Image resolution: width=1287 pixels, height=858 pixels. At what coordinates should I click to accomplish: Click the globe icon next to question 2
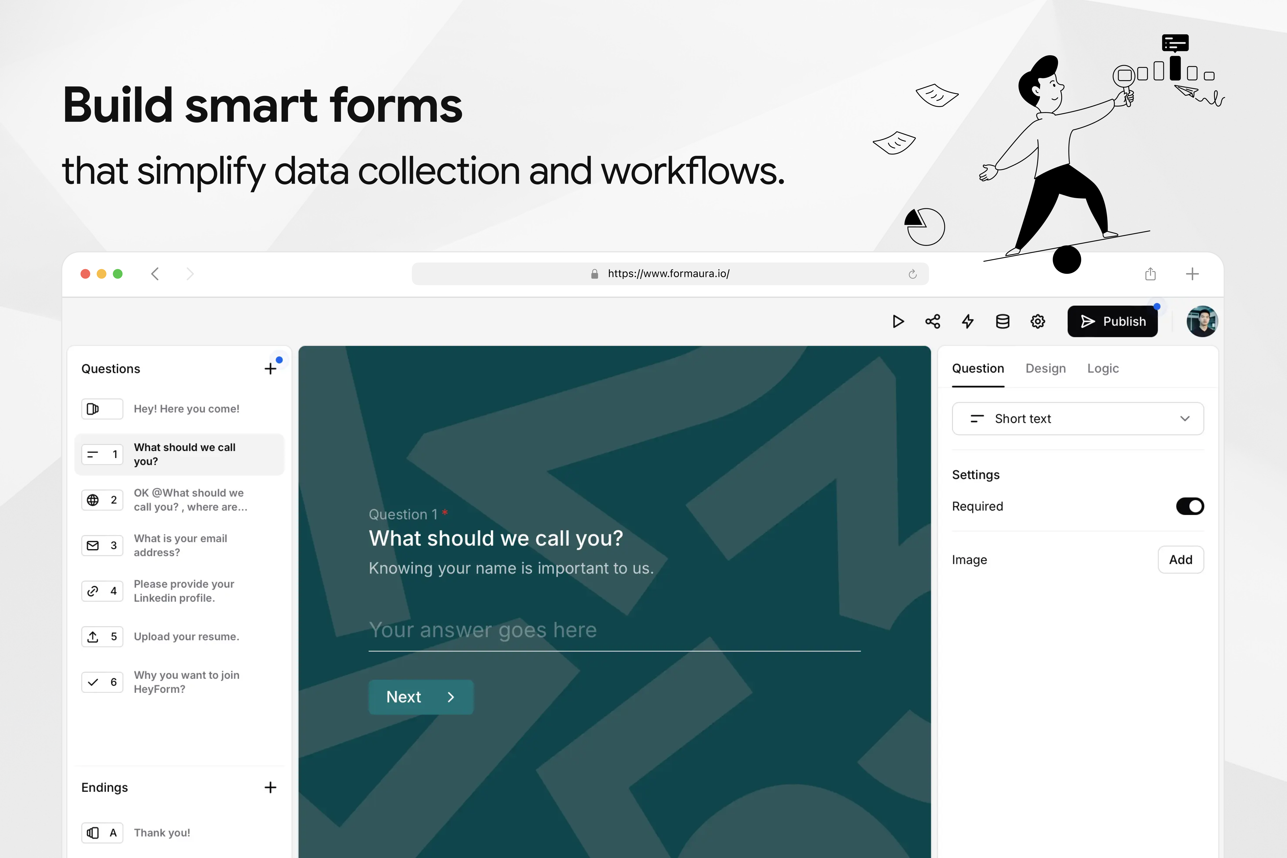(93, 500)
